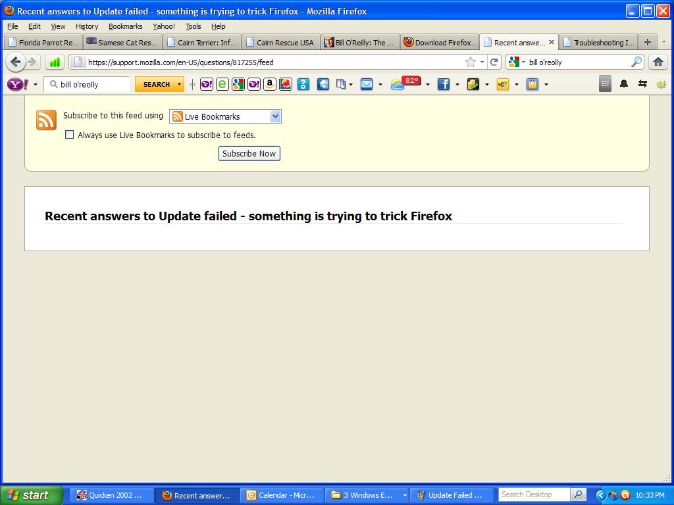Open the Bookmarks menu
This screenshot has width=674, height=505.
click(125, 26)
